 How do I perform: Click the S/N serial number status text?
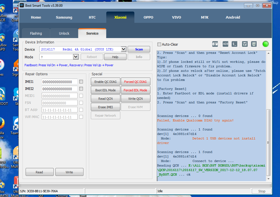39,191
